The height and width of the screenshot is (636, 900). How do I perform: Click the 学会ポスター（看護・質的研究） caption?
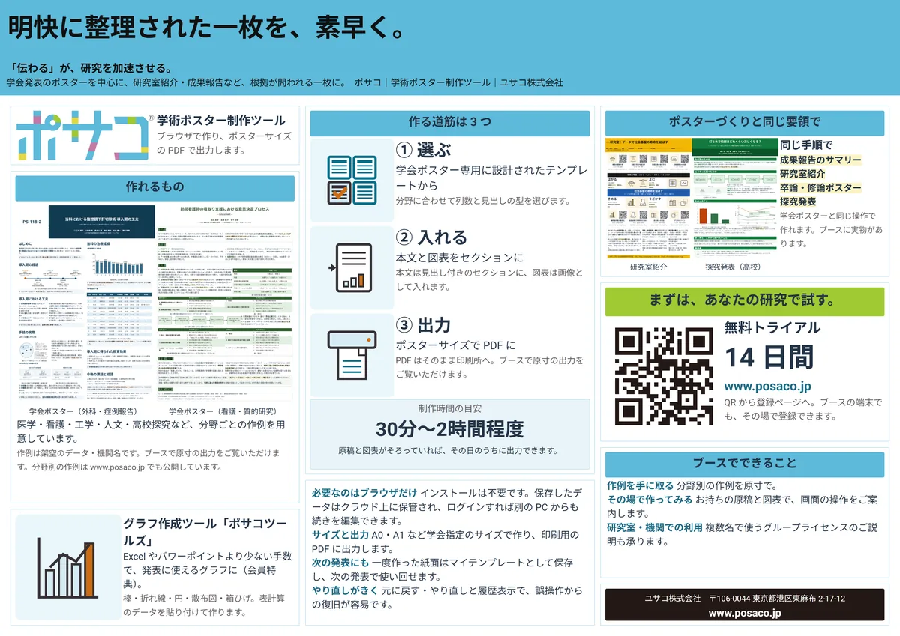point(223,411)
